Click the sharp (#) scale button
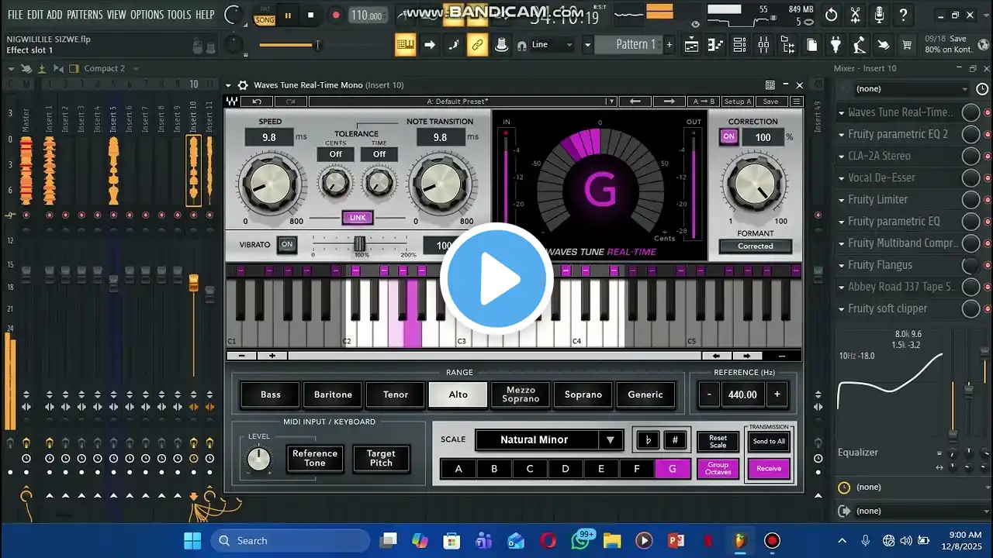Screen dimensions: 993x558 click(675, 440)
